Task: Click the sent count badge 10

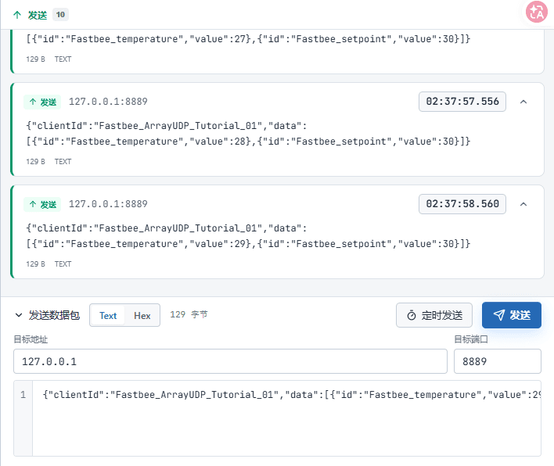Action: tap(60, 15)
